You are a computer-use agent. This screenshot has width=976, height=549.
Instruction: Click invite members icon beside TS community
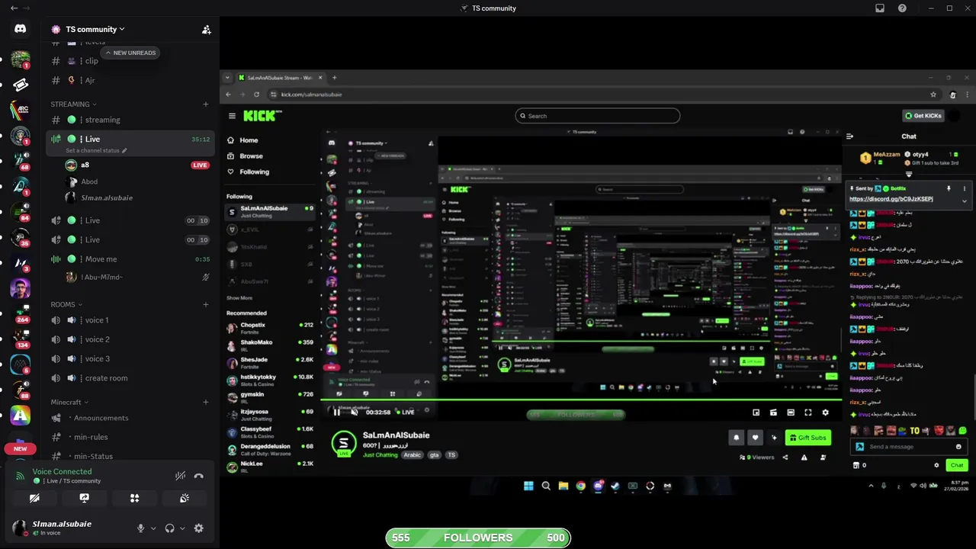tap(206, 30)
